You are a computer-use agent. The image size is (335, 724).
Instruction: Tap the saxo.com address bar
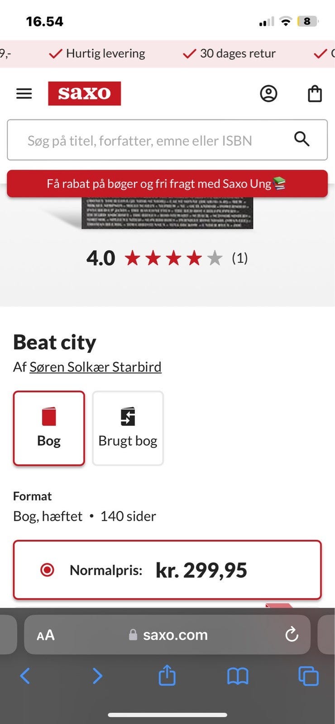click(x=175, y=635)
